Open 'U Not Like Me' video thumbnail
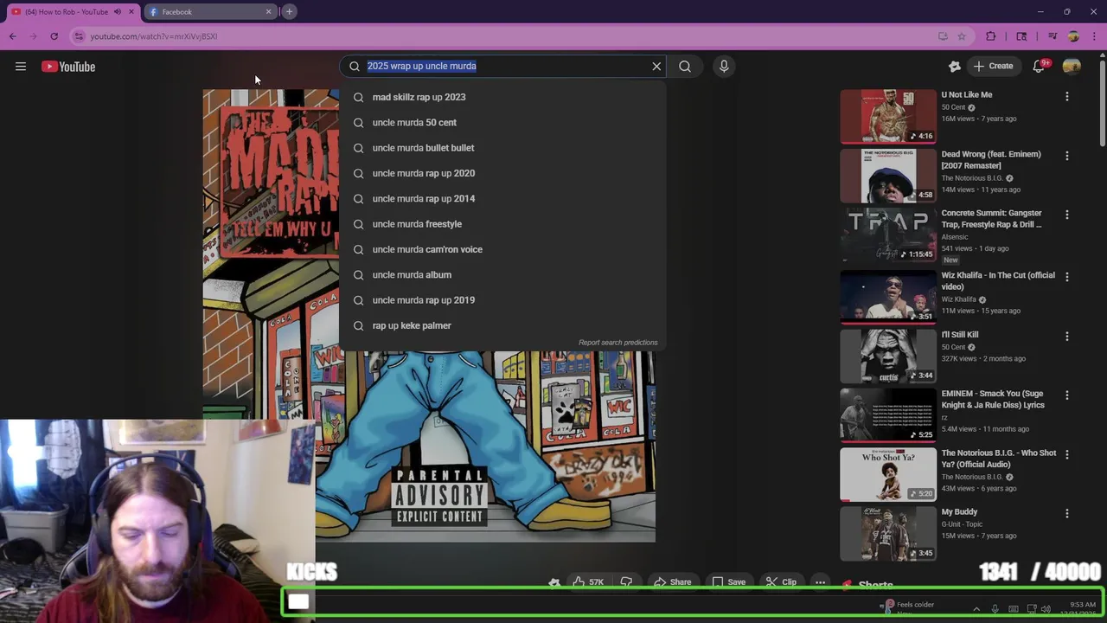1107x623 pixels. [888, 116]
